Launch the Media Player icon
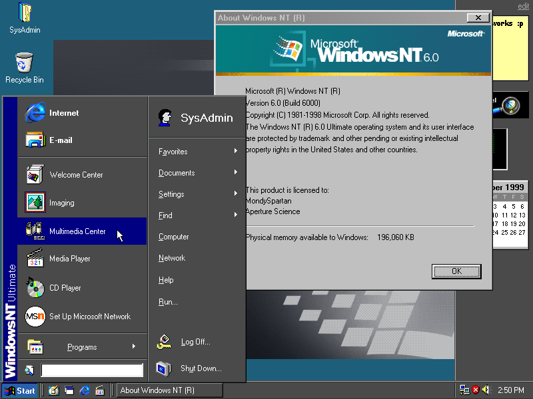The width and height of the screenshot is (533, 399). 35,258
